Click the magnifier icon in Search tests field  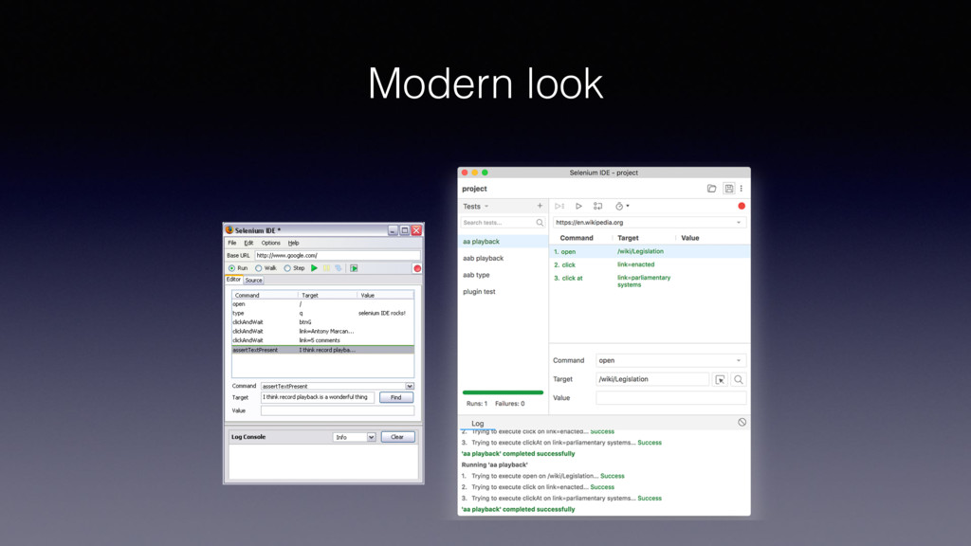tap(540, 222)
